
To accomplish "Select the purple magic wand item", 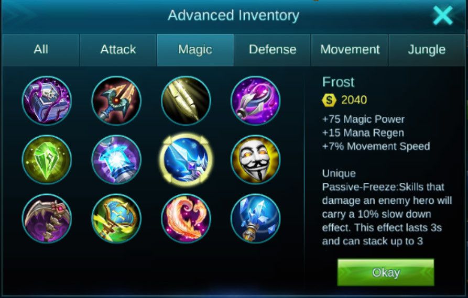I will pos(256,101).
